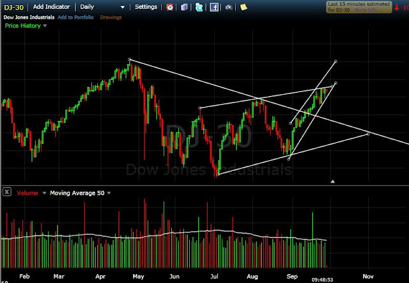Click the 09:48:53 timestamp

[322, 280]
